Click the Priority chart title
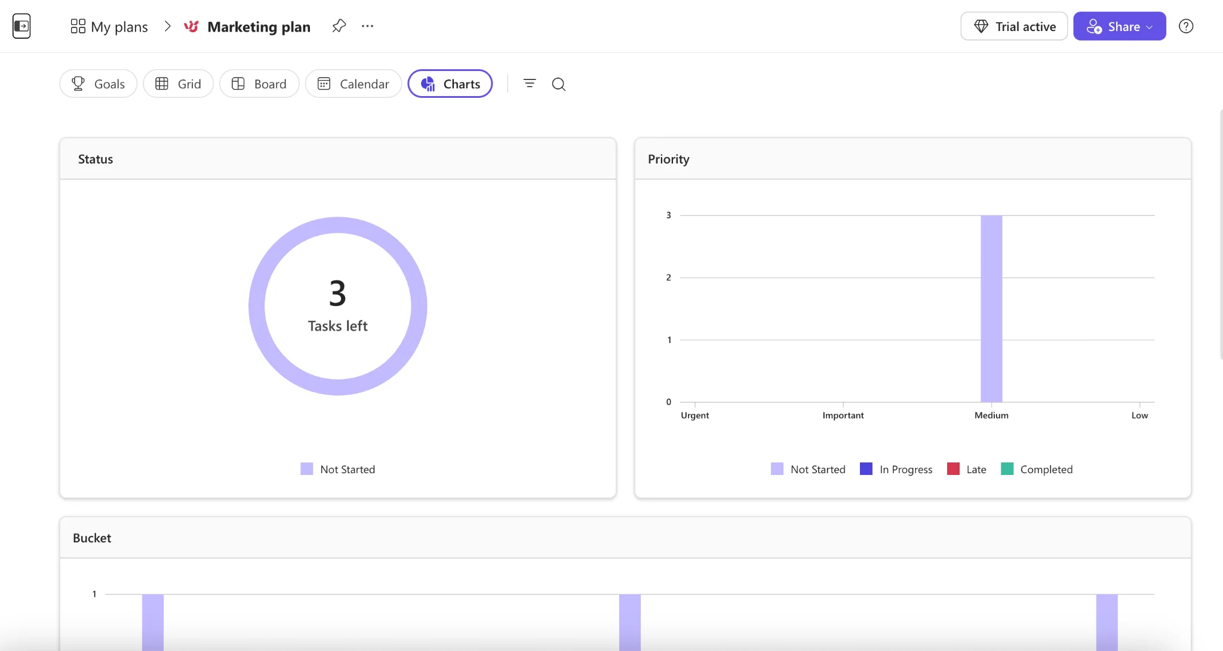1223x651 pixels. click(x=669, y=159)
